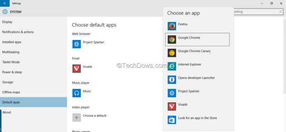This screenshot has height=132, width=286.
Task: Go to Installed apps section
Action: click(33, 42)
